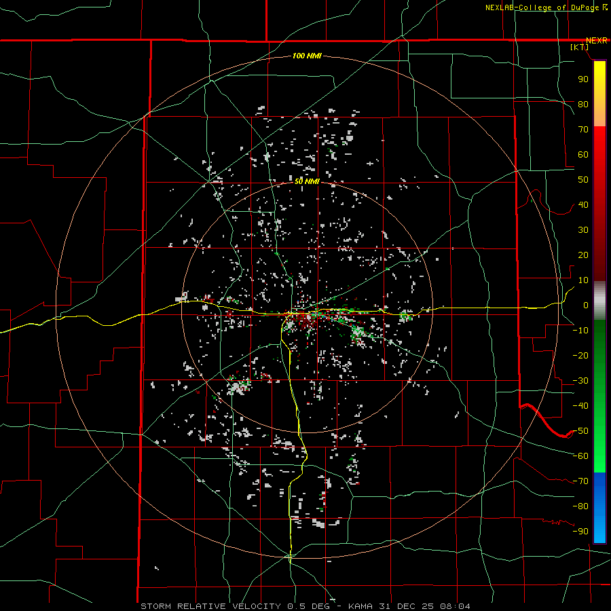Click the Storm Relative Velocity product title text

210,606
